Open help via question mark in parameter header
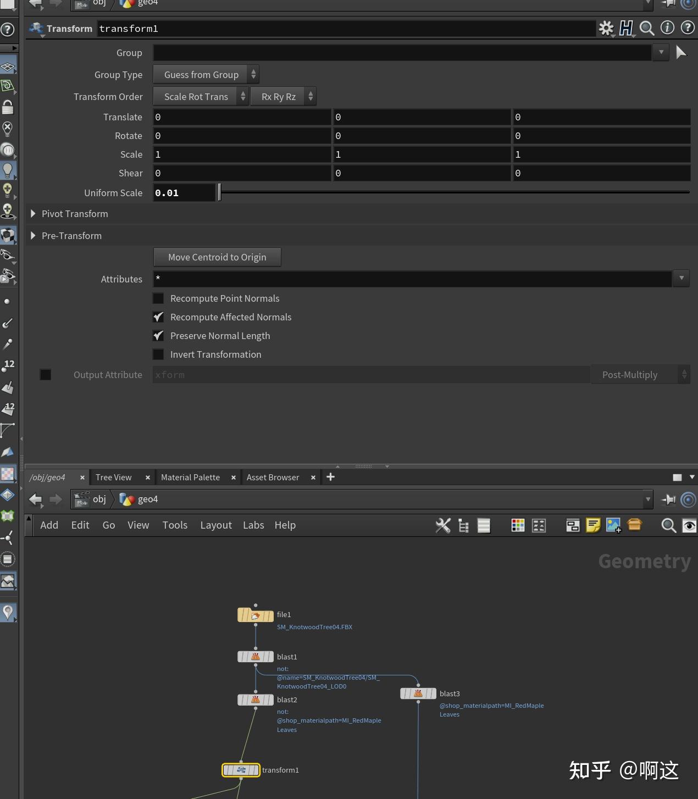 coord(688,27)
